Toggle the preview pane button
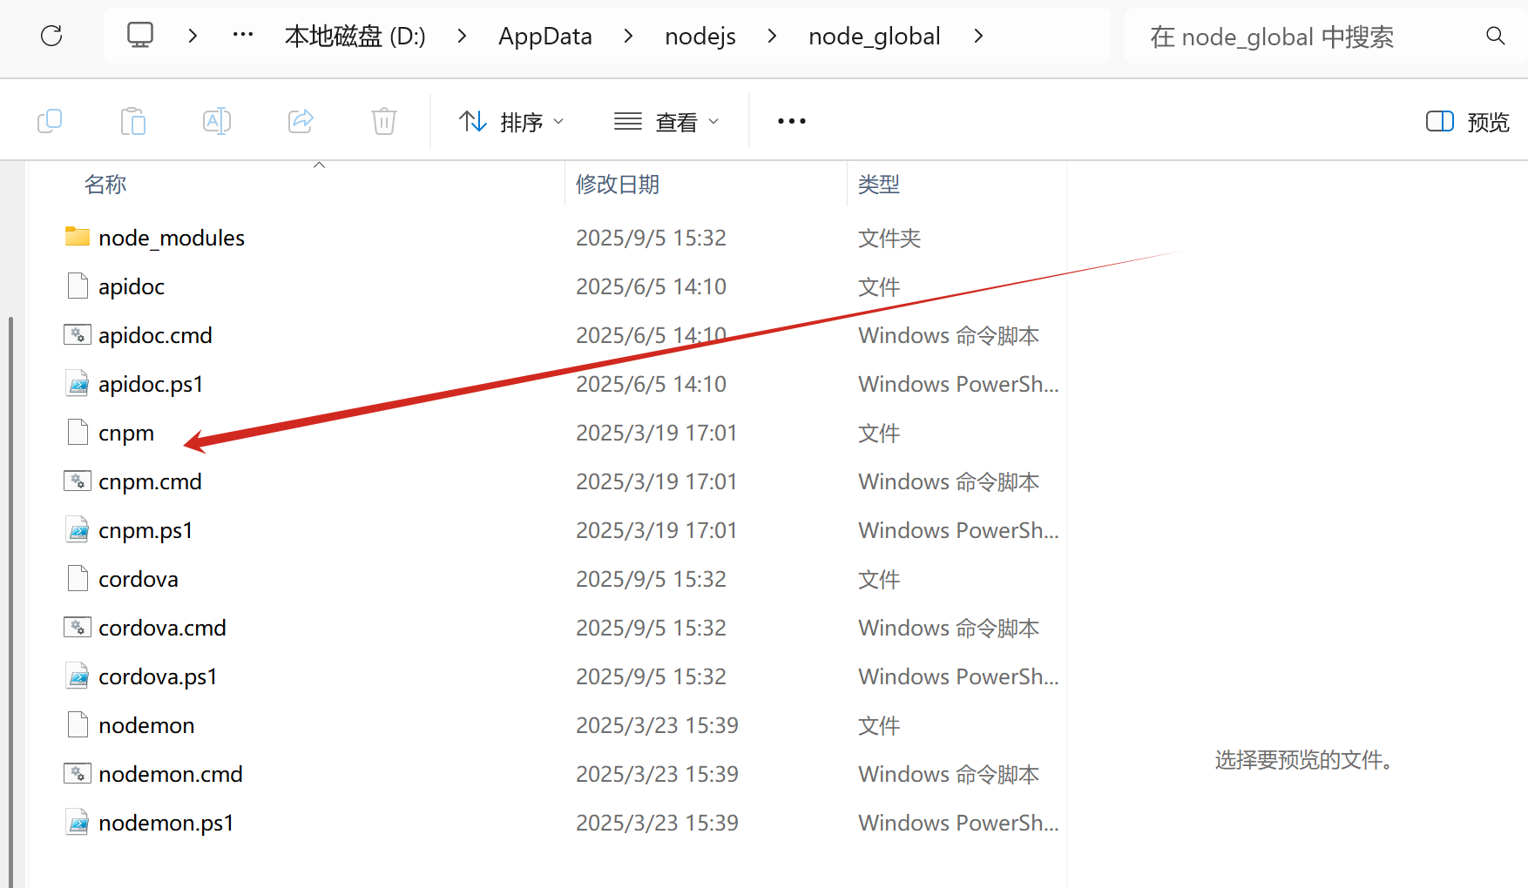 click(x=1467, y=122)
